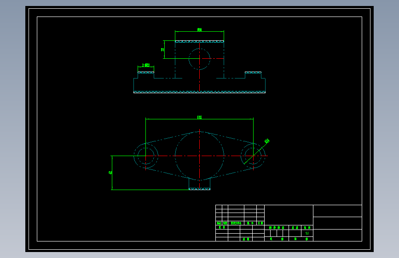Pick the large central circle in the plan view
Screen dimensions: 399x258
click(200, 156)
